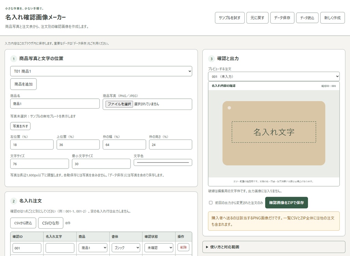Click the 名入れ文字 dashed text frame in preview
The width and height of the screenshot is (350, 256).
[x=274, y=132]
